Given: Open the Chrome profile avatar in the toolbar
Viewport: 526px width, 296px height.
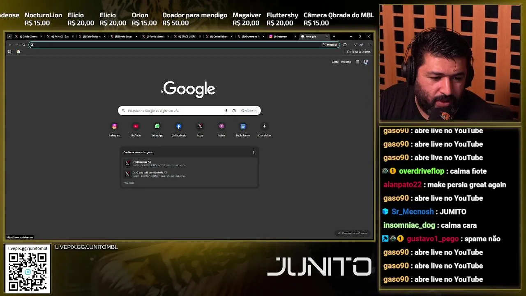Looking at the screenshot, I should click(x=362, y=44).
